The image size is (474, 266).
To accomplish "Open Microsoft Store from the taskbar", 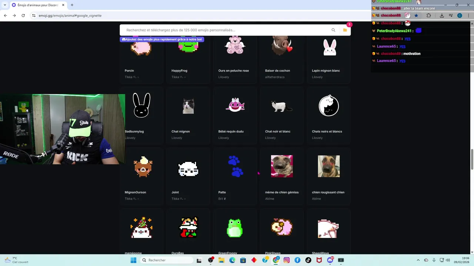I will click(243, 260).
